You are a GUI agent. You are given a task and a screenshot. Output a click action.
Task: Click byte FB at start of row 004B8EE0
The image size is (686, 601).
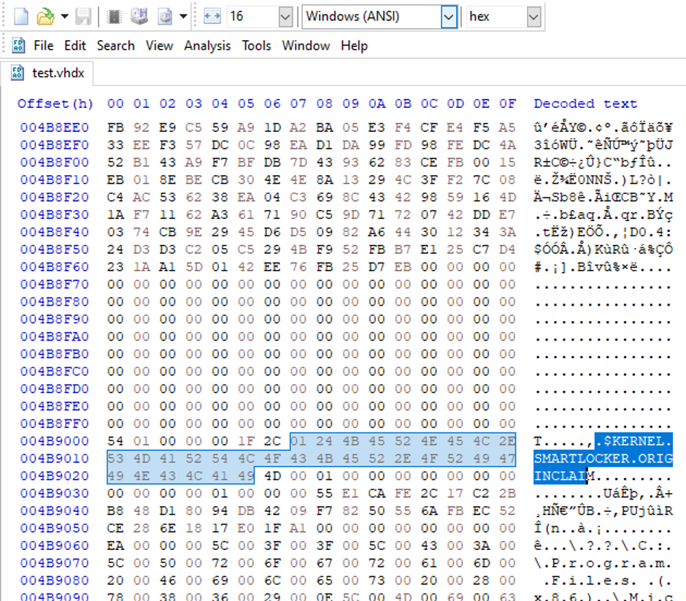point(115,128)
